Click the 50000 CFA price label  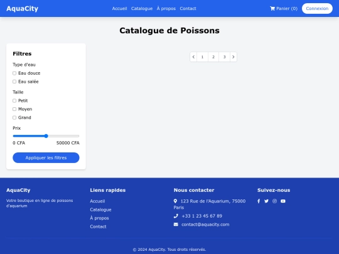pos(68,143)
